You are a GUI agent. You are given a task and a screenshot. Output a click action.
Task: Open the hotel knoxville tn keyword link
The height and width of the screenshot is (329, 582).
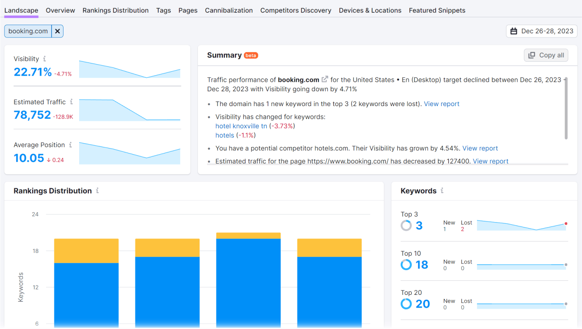click(241, 126)
